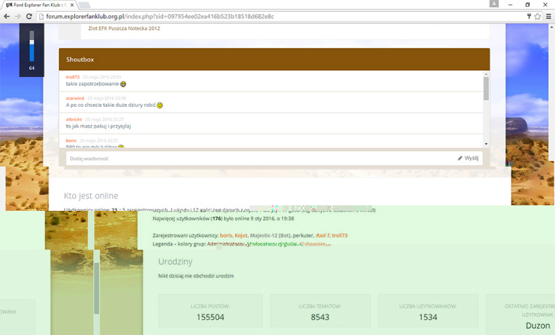The height and width of the screenshot is (335, 555).
Task: Click the browser forward arrow
Action: click(x=18, y=16)
